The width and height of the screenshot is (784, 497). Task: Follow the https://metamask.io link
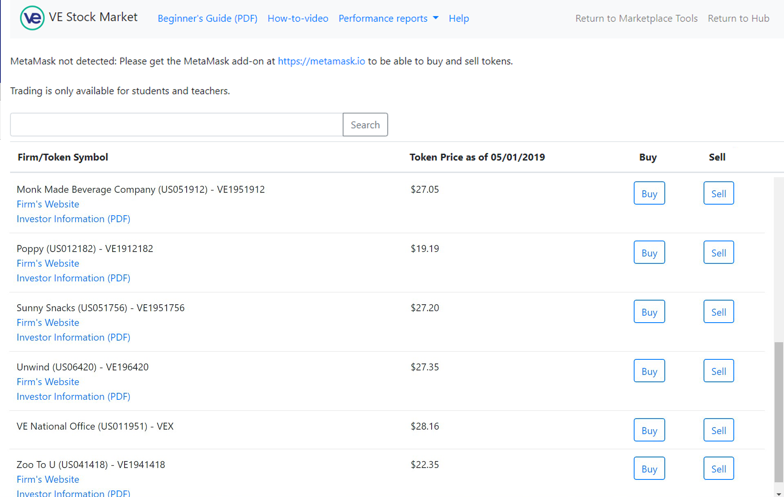tap(321, 61)
